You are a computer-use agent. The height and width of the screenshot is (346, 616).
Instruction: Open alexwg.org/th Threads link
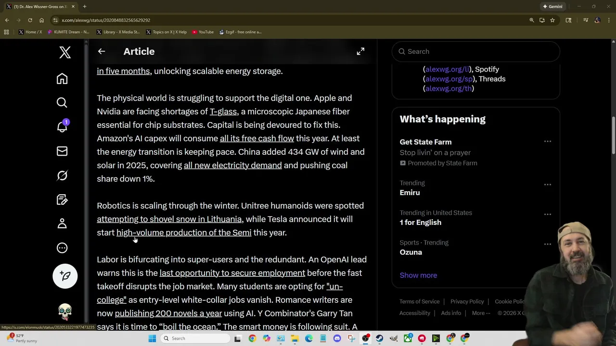(449, 88)
